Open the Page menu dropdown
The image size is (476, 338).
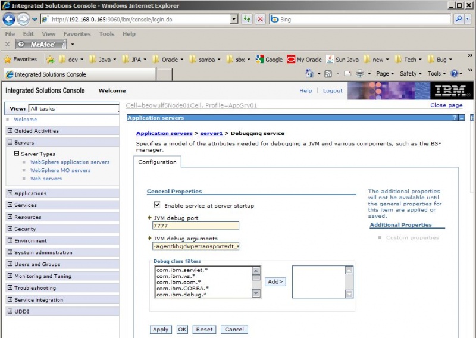(384, 74)
